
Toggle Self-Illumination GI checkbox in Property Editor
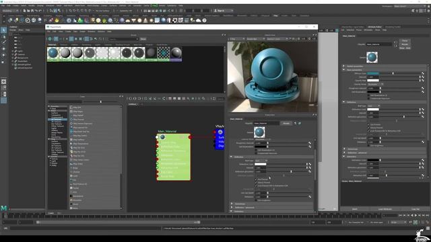click(256, 150)
